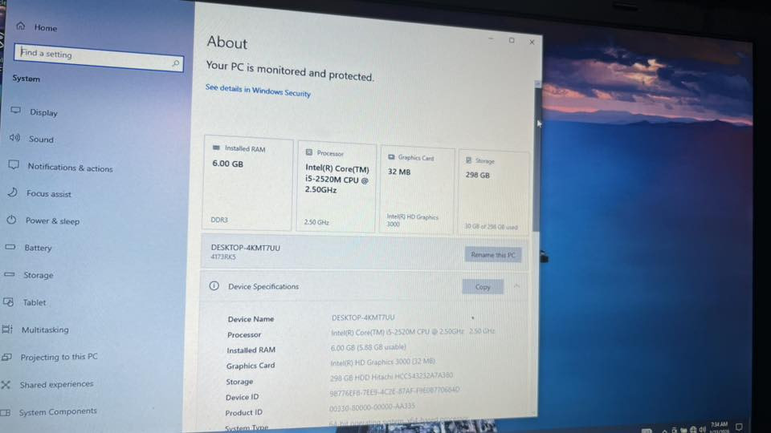This screenshot has height=433, width=771.
Task: Click the Graphics Card tile icon
Action: point(391,156)
